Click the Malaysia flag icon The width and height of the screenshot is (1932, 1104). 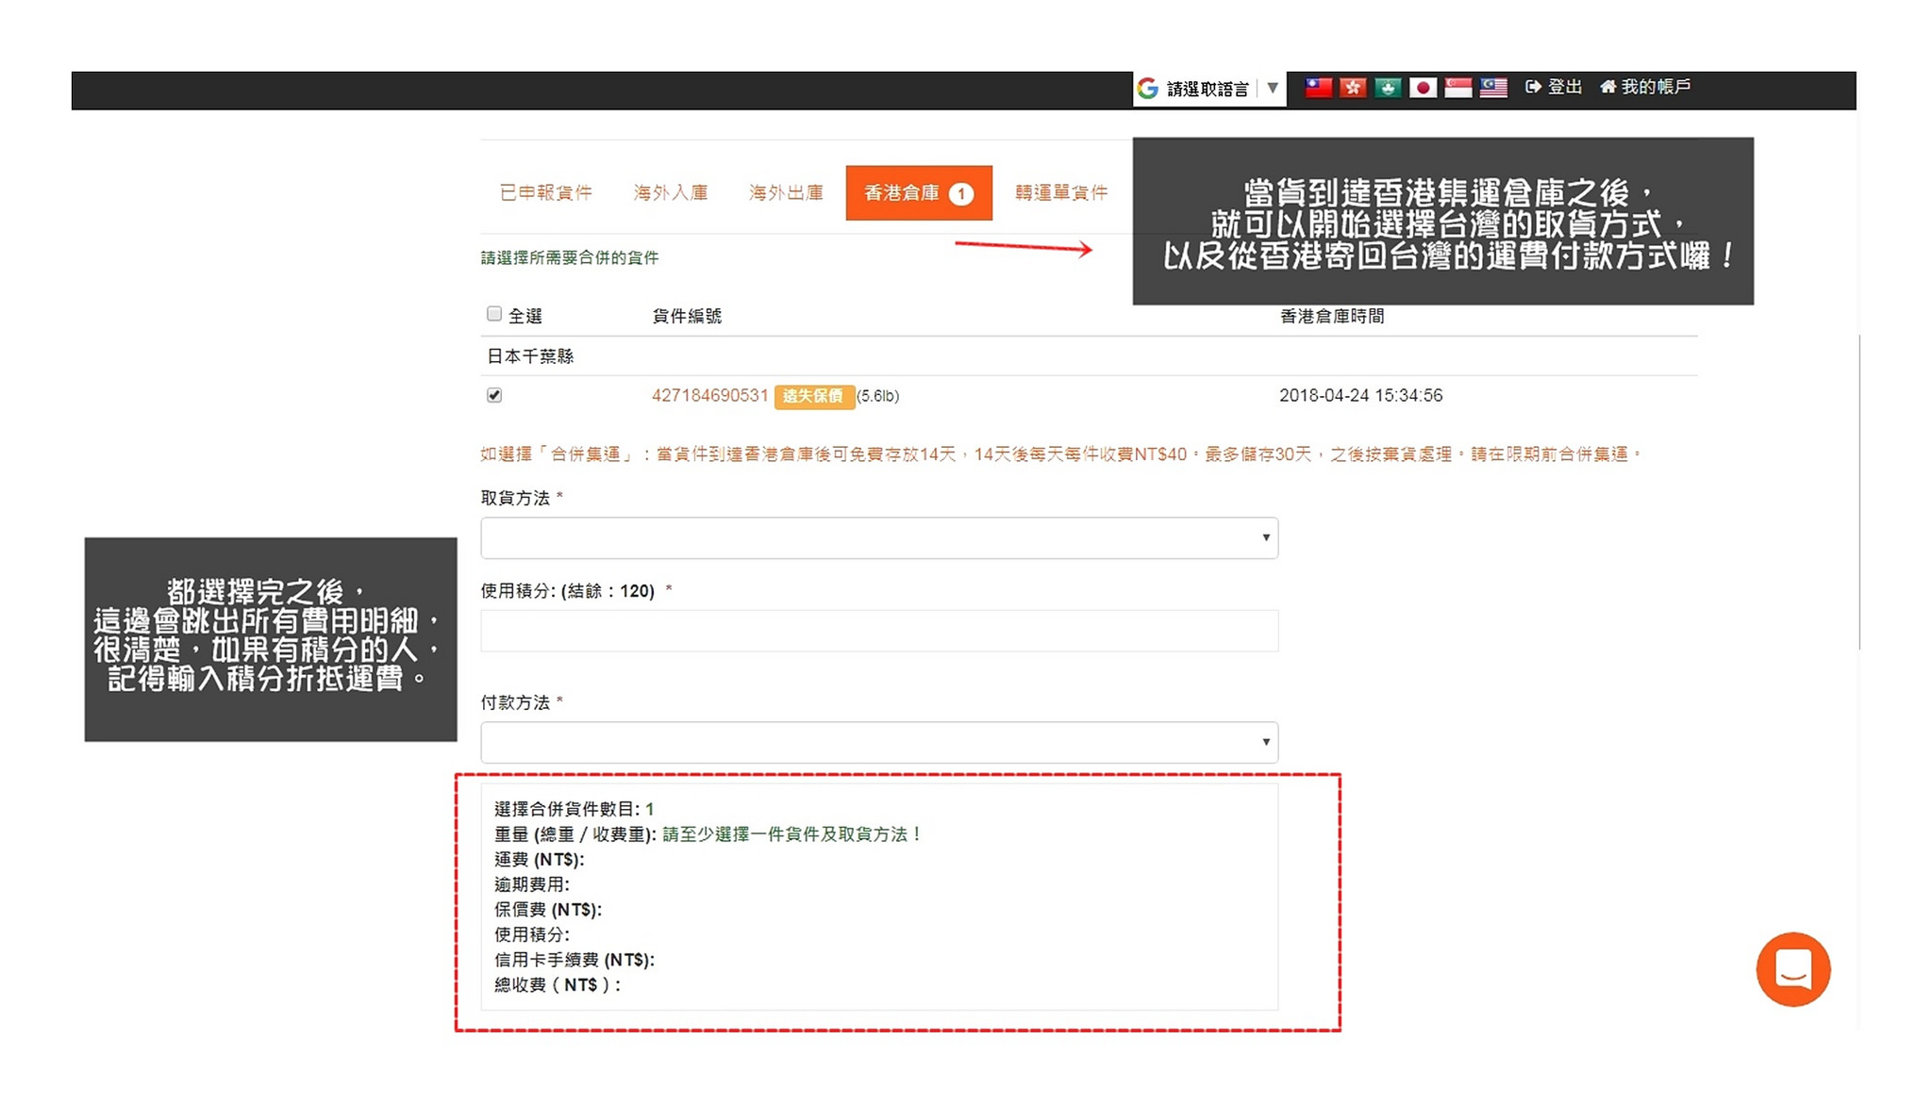[1493, 88]
